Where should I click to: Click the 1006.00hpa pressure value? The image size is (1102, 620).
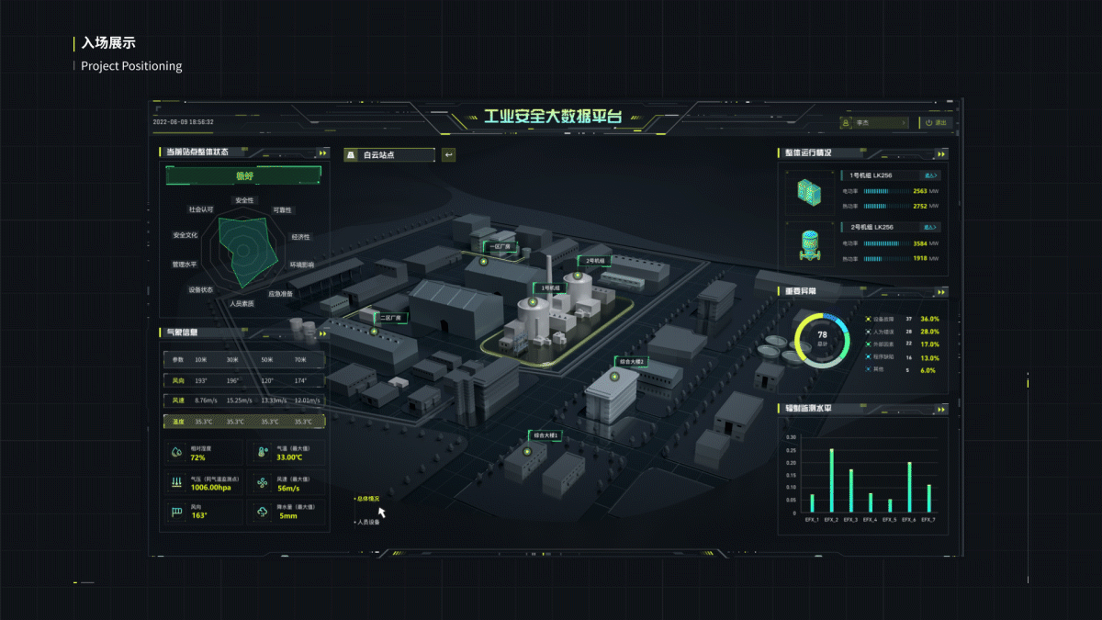tap(209, 488)
